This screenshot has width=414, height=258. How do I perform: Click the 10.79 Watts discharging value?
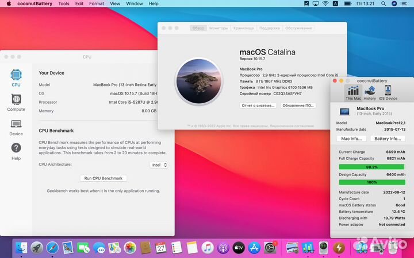[394, 218]
